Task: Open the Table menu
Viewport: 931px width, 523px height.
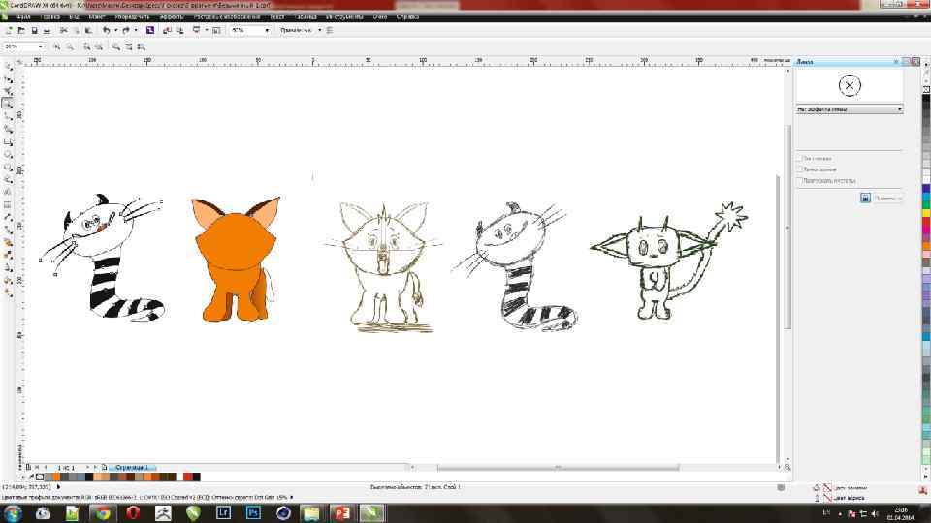Action: tap(305, 17)
